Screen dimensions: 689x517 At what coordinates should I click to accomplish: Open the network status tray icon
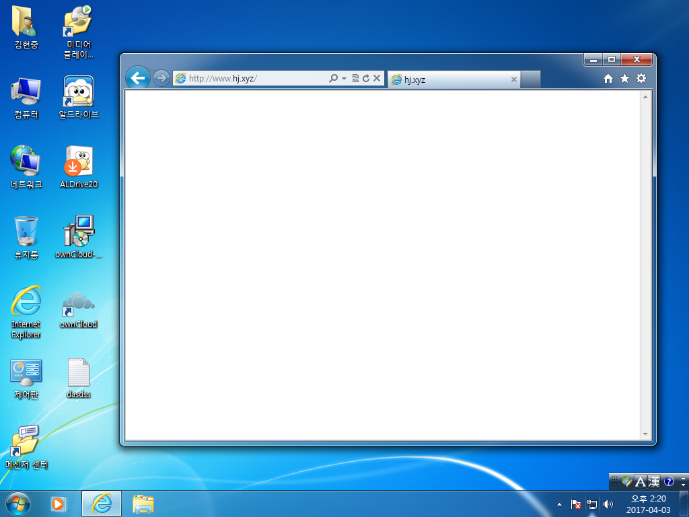tap(592, 504)
